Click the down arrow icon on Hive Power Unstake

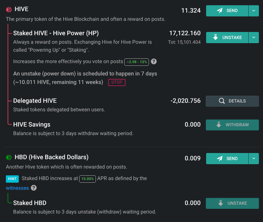[215, 37]
